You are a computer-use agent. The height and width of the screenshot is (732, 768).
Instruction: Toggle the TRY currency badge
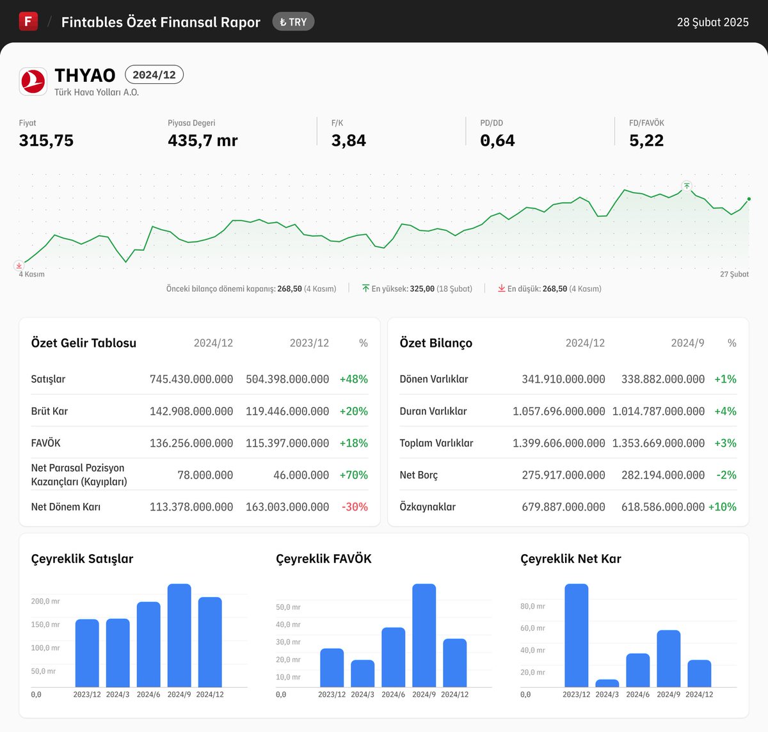point(293,21)
